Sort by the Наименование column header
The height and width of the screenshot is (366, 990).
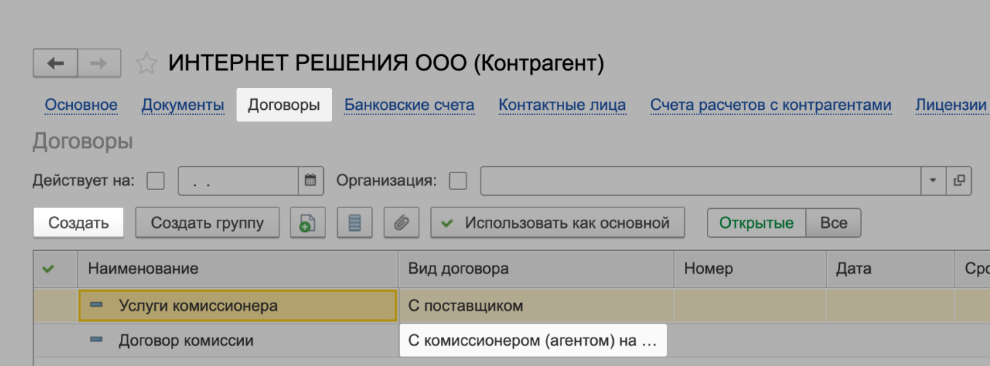tap(238, 268)
